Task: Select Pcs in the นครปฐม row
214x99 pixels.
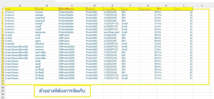Action: (x=166, y=15)
